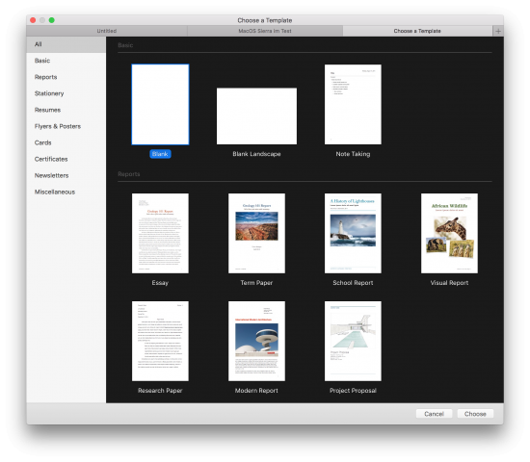Zoom the window with green button
Viewport: 530px width, 462px height.
point(52,20)
